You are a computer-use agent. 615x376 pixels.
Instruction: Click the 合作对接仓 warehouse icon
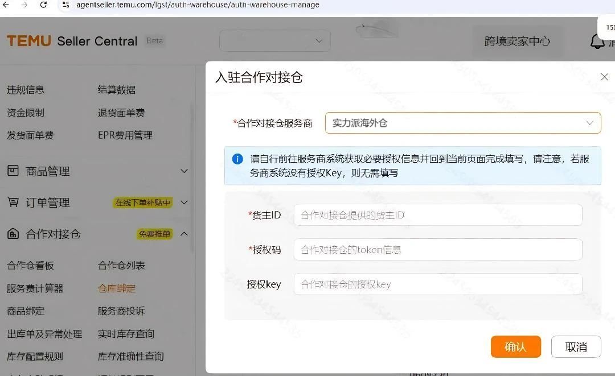click(x=13, y=234)
